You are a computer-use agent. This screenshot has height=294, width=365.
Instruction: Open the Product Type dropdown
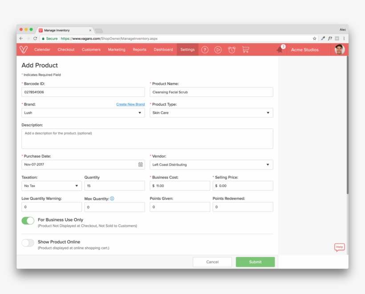tap(211, 113)
